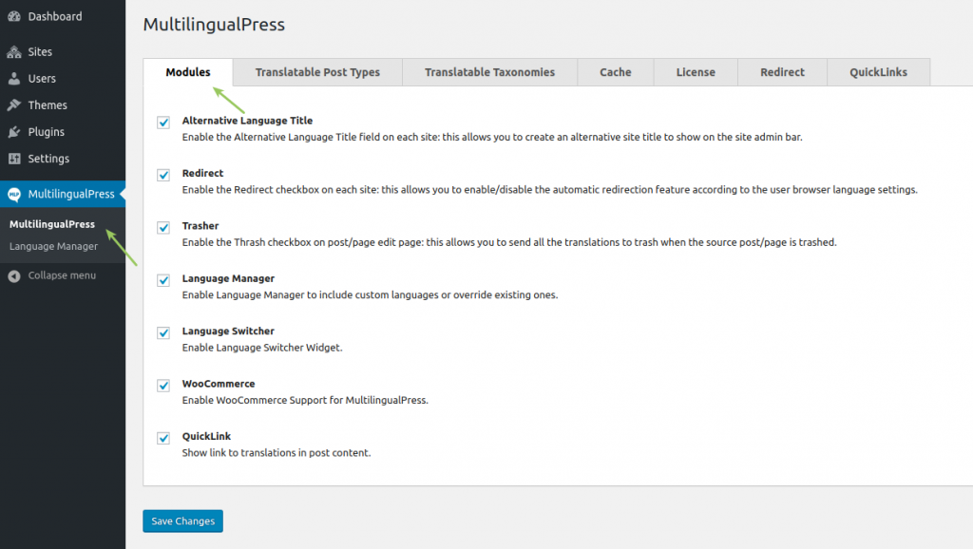Click the Sites houses icon
This screenshot has width=973, height=549.
[x=13, y=52]
